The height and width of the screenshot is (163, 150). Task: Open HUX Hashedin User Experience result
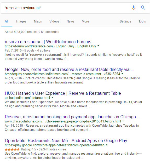(x=63, y=93)
